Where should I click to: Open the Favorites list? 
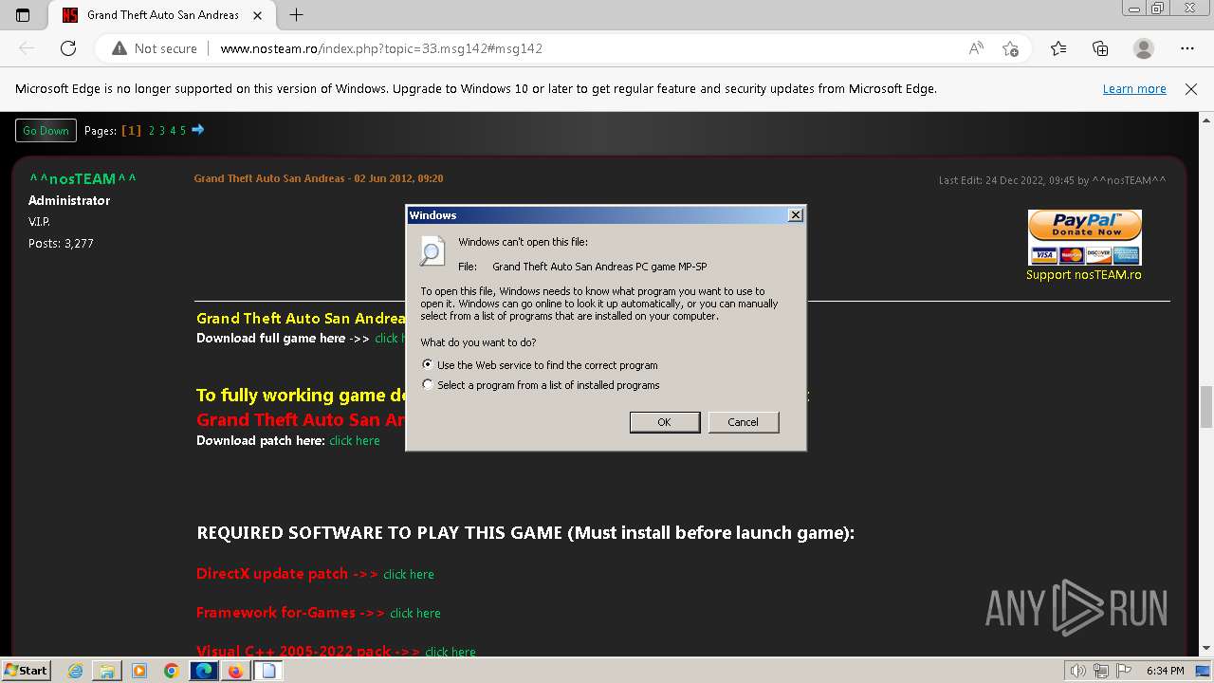1058,48
